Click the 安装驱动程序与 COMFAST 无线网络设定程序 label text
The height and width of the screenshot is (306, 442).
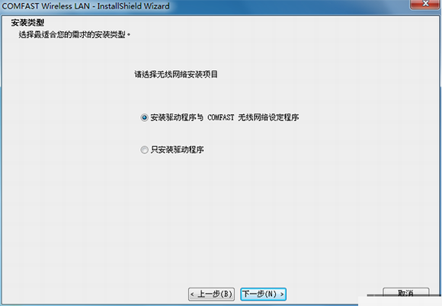(x=225, y=117)
